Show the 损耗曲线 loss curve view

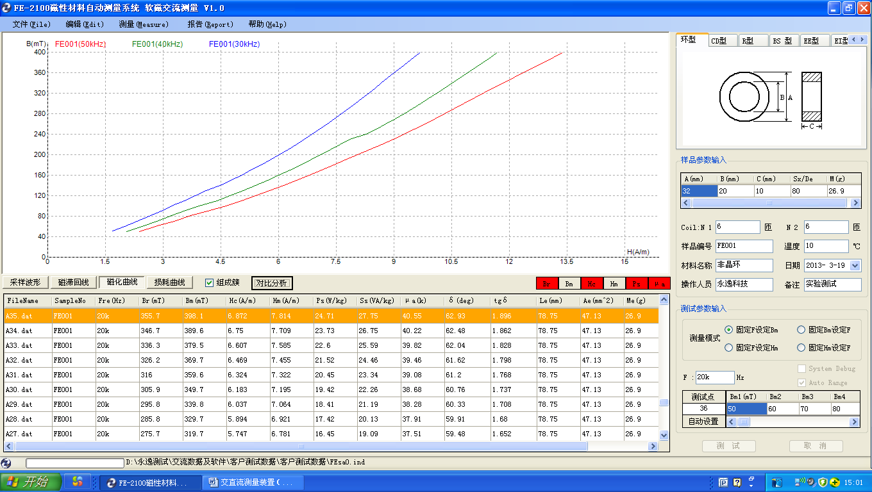170,283
